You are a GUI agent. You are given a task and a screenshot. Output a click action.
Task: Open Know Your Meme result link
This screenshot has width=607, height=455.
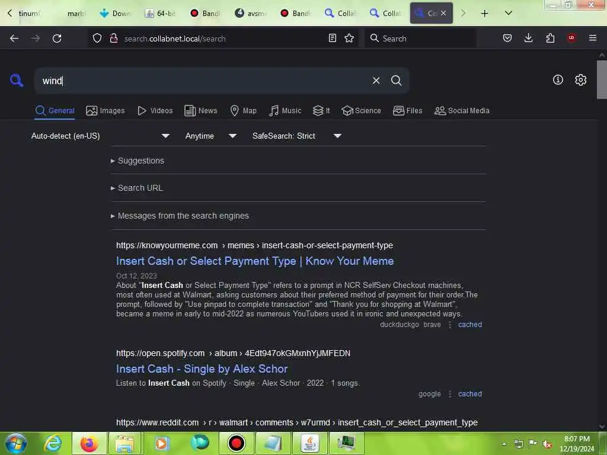click(255, 261)
